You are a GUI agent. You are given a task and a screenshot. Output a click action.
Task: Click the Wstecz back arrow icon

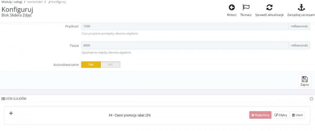click(x=232, y=8)
